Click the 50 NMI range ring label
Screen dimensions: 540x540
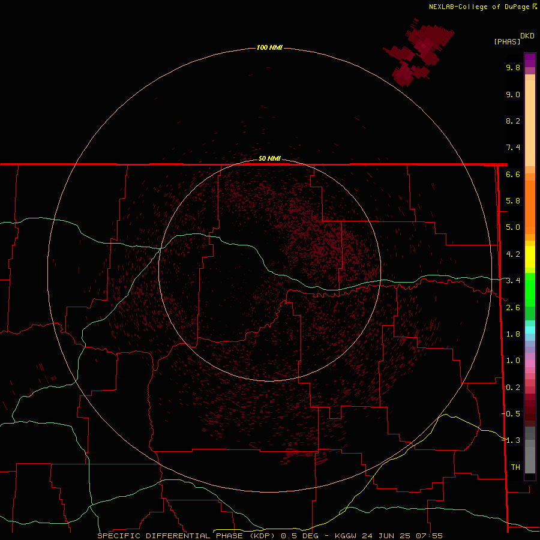click(x=269, y=158)
